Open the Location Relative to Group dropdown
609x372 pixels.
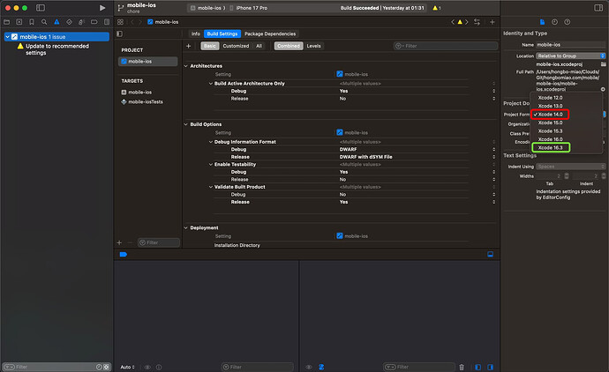coord(571,56)
